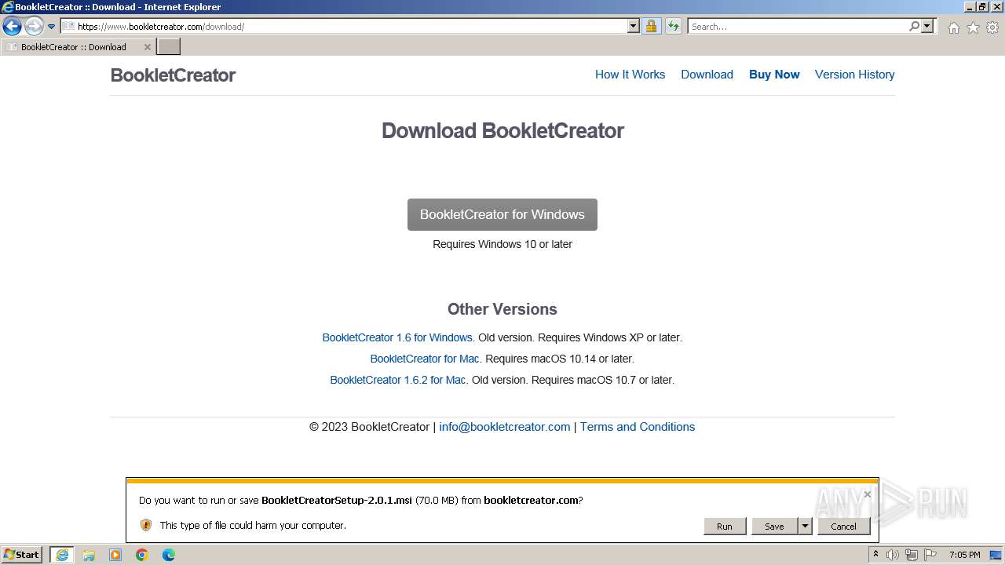1005x565 pixels.
Task: Download BookletCreator 1.6.2 for Mac
Action: [x=398, y=380]
